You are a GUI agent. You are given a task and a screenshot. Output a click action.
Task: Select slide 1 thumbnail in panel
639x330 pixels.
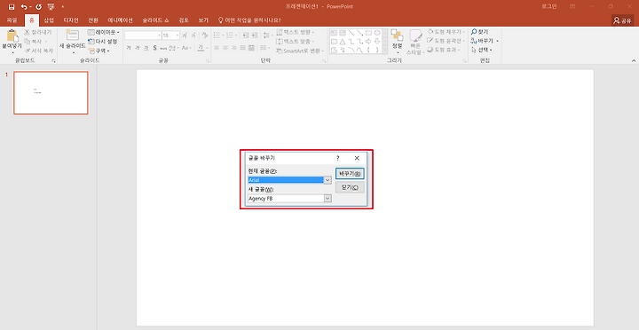click(51, 93)
